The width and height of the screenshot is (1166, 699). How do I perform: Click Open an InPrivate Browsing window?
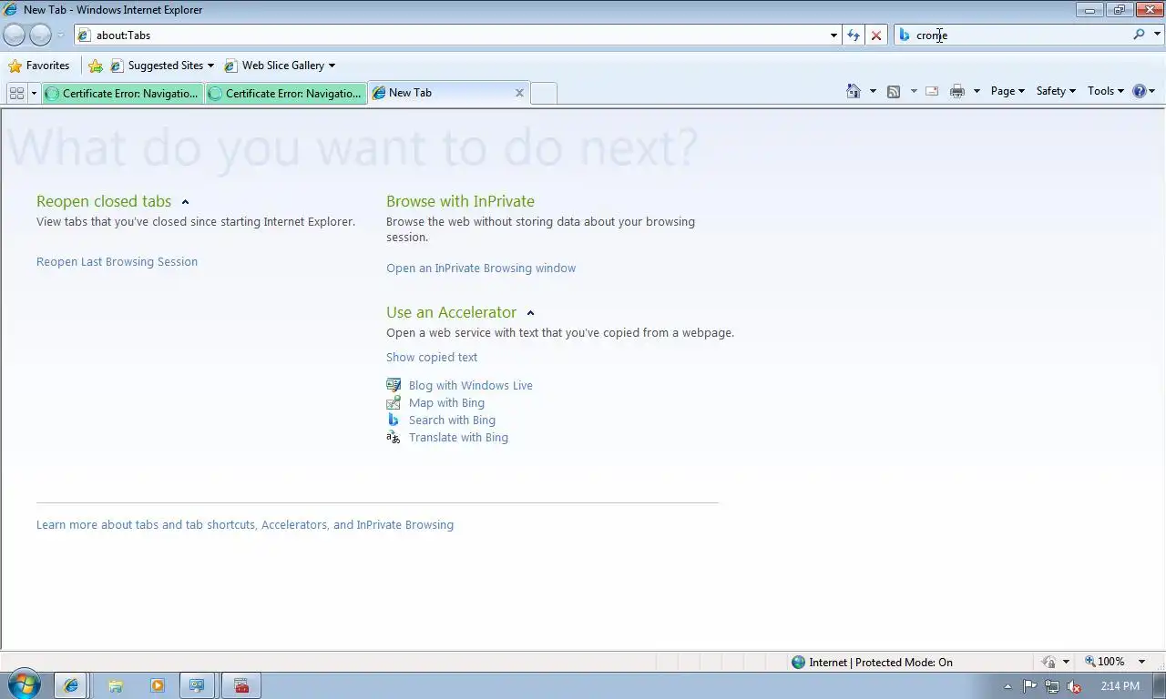pos(481,268)
